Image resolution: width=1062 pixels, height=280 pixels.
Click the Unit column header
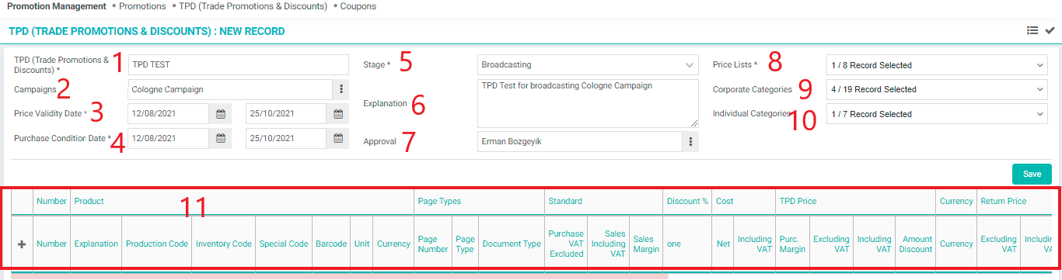[x=362, y=244]
